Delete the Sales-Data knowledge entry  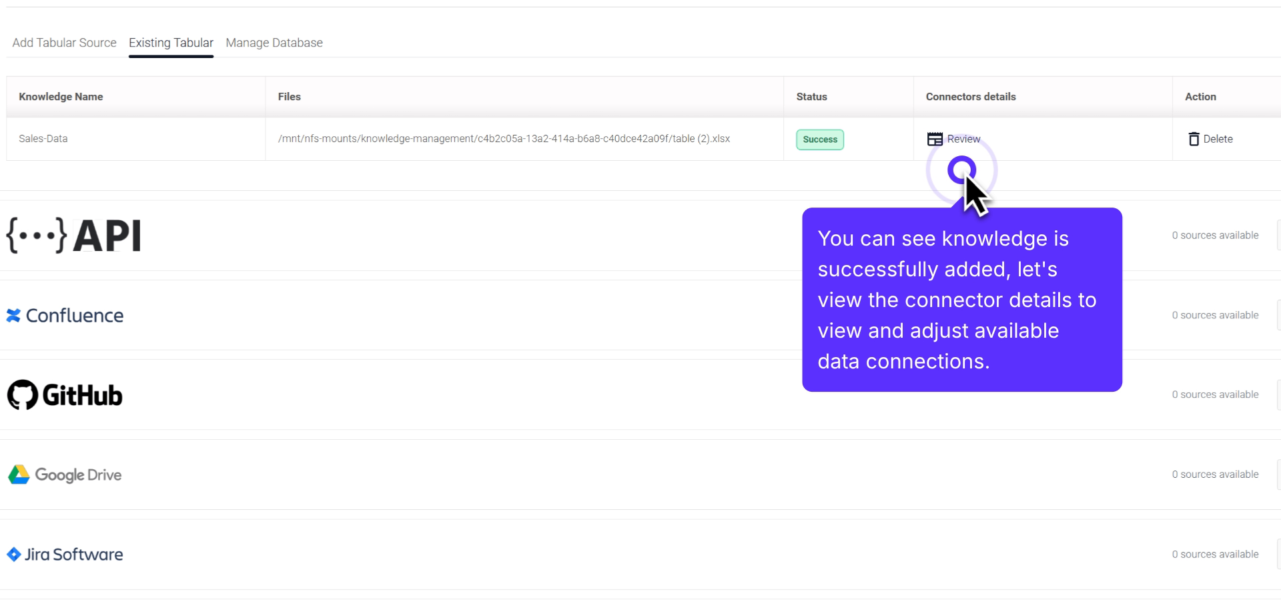[1210, 138]
